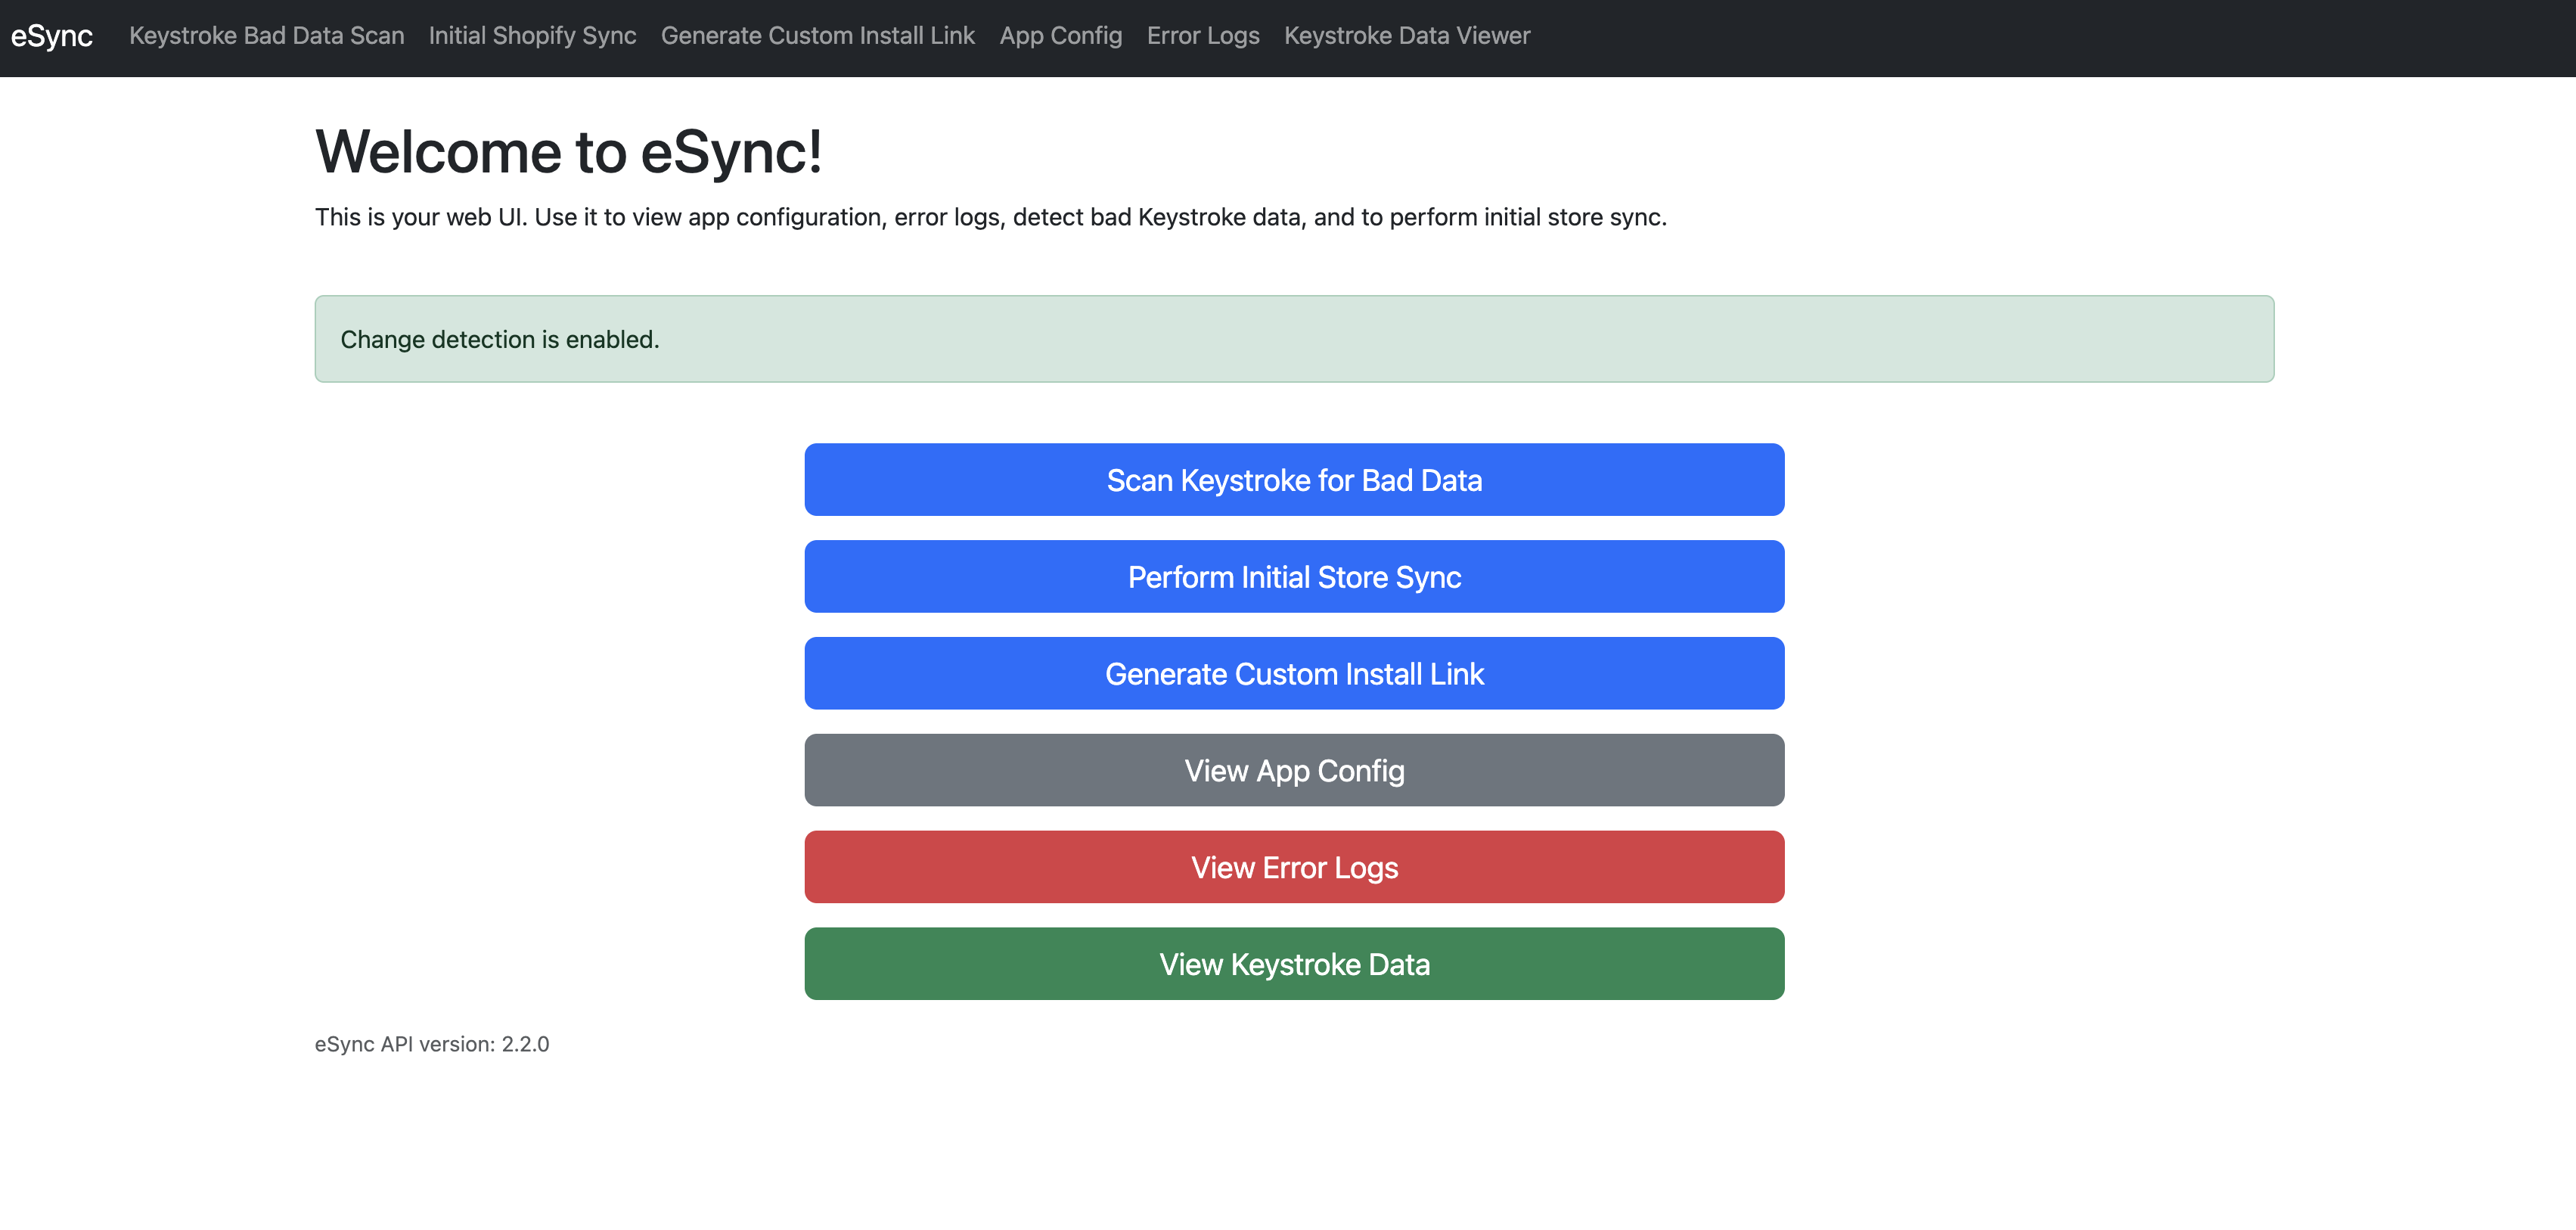Click the eSync brand logo in navbar
The width and height of the screenshot is (2576, 1230).
[x=52, y=36]
